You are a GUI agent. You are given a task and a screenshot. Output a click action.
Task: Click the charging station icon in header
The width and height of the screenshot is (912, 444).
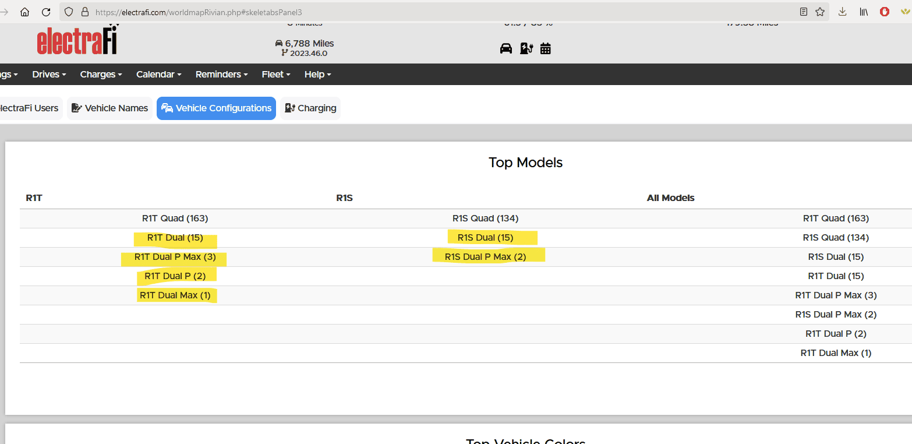(526, 48)
